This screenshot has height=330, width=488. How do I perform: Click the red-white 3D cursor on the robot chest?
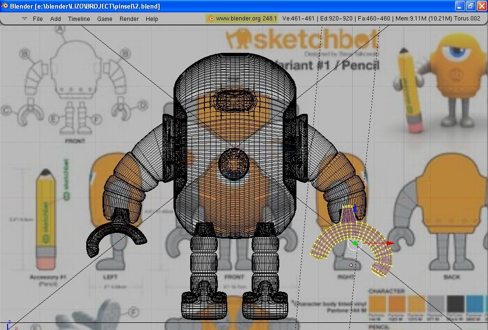[x=234, y=150]
